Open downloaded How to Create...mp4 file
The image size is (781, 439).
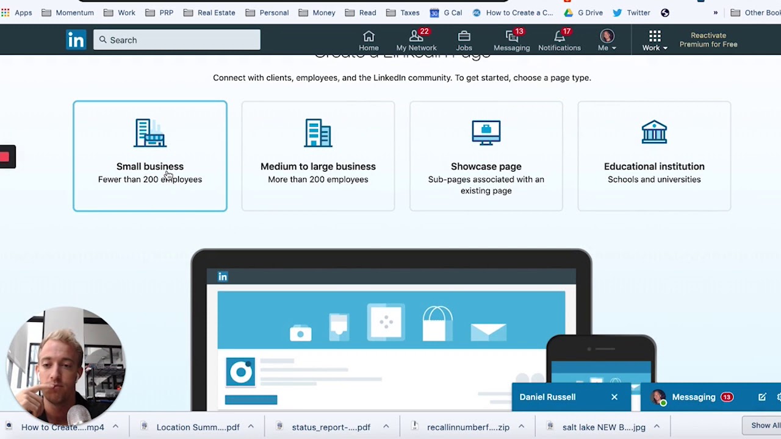(x=56, y=427)
